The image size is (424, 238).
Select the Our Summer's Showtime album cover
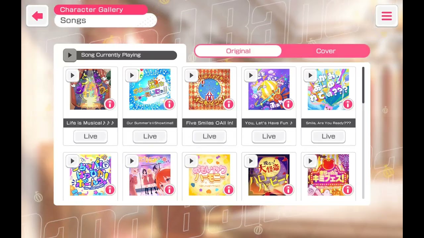tap(150, 89)
